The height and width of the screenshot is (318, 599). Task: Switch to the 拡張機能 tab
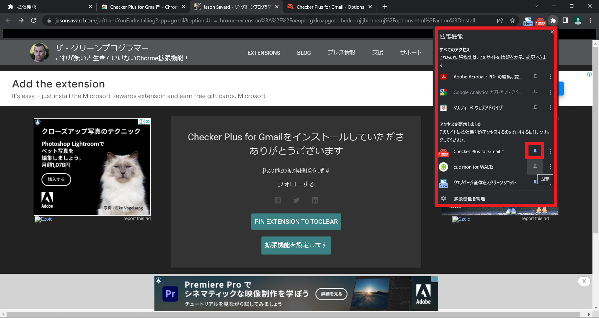coord(50,7)
